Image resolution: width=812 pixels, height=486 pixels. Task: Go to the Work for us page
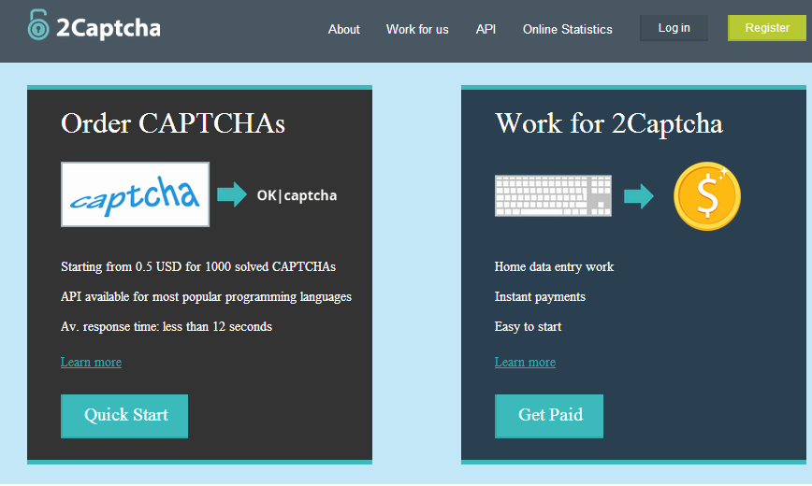[417, 29]
